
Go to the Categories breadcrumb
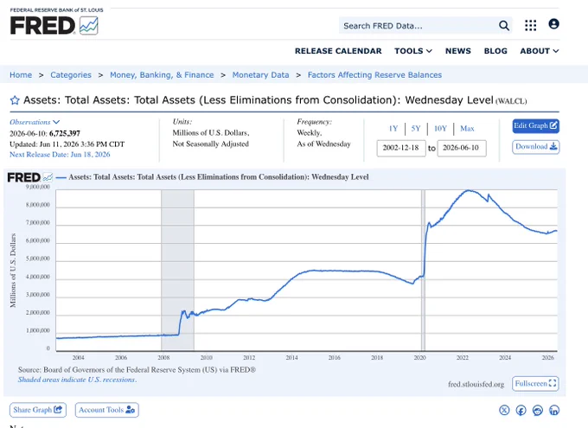click(71, 75)
